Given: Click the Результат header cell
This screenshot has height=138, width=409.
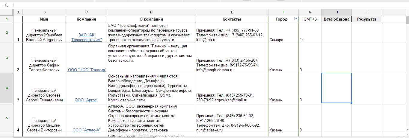Looking at the screenshot, I should coord(367,19).
